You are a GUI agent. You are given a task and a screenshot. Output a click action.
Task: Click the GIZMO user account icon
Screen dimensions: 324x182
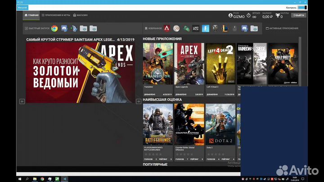tap(230, 15)
